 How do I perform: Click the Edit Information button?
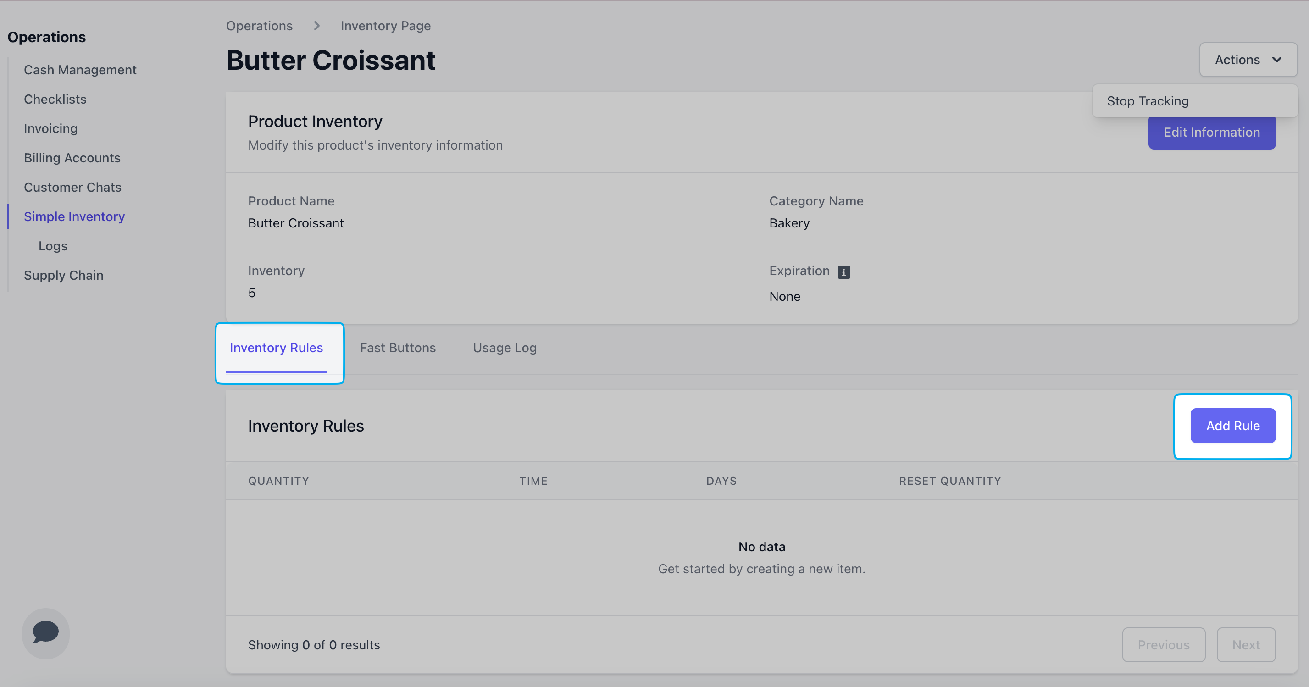point(1211,133)
